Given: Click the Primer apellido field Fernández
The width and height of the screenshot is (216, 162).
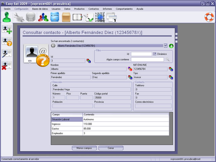Looking at the screenshot, I should (71, 77).
